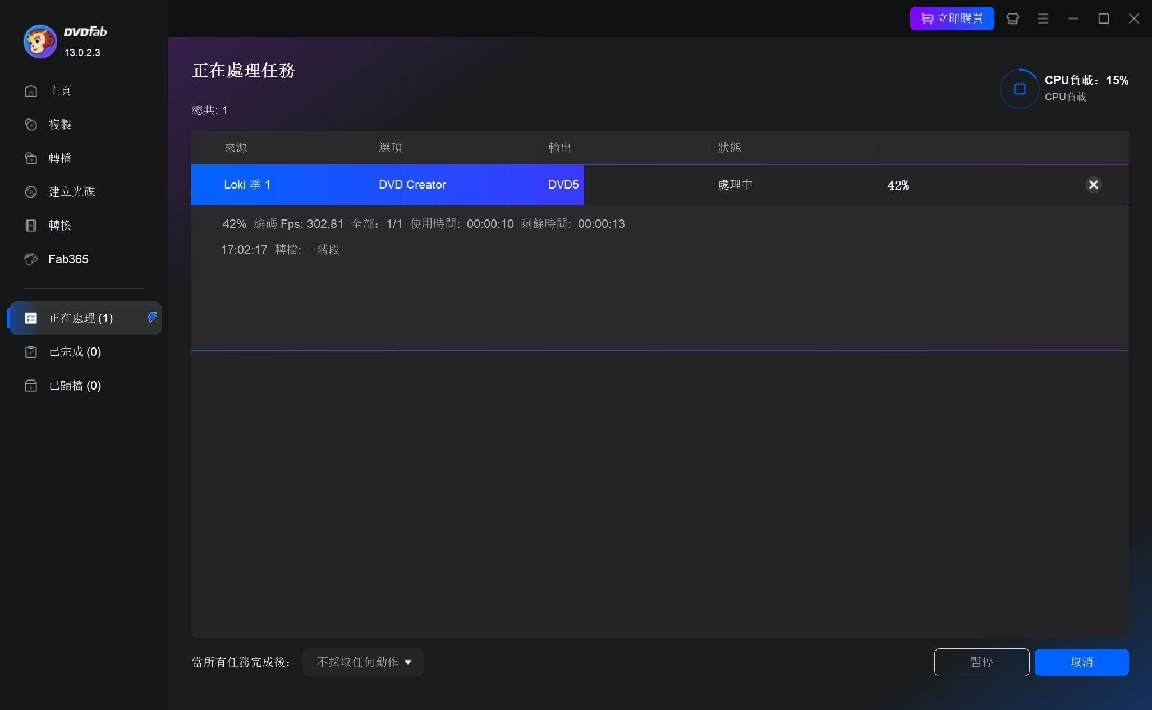
Task: Click the 輸出 column header
Action: pyautogui.click(x=559, y=148)
